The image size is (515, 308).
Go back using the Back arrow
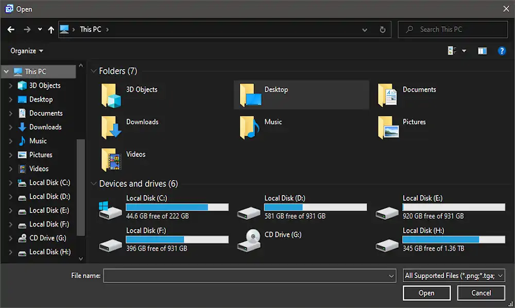[11, 29]
